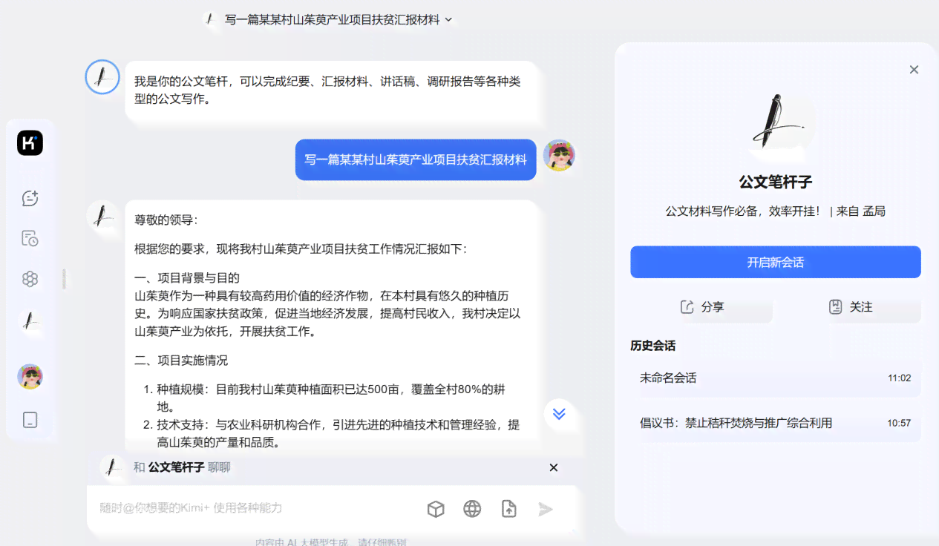Open Kimi+ apps flower icon in sidebar

(x=30, y=279)
